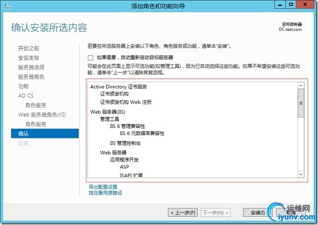Minimize the wizard window
Viewport: 318px width, 225px height.
(x=280, y=4)
